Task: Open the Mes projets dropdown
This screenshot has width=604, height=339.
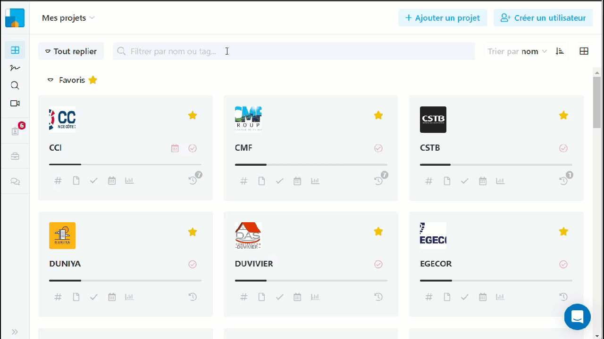Action: click(68, 18)
